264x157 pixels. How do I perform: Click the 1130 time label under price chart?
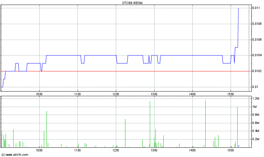[x=78, y=94]
